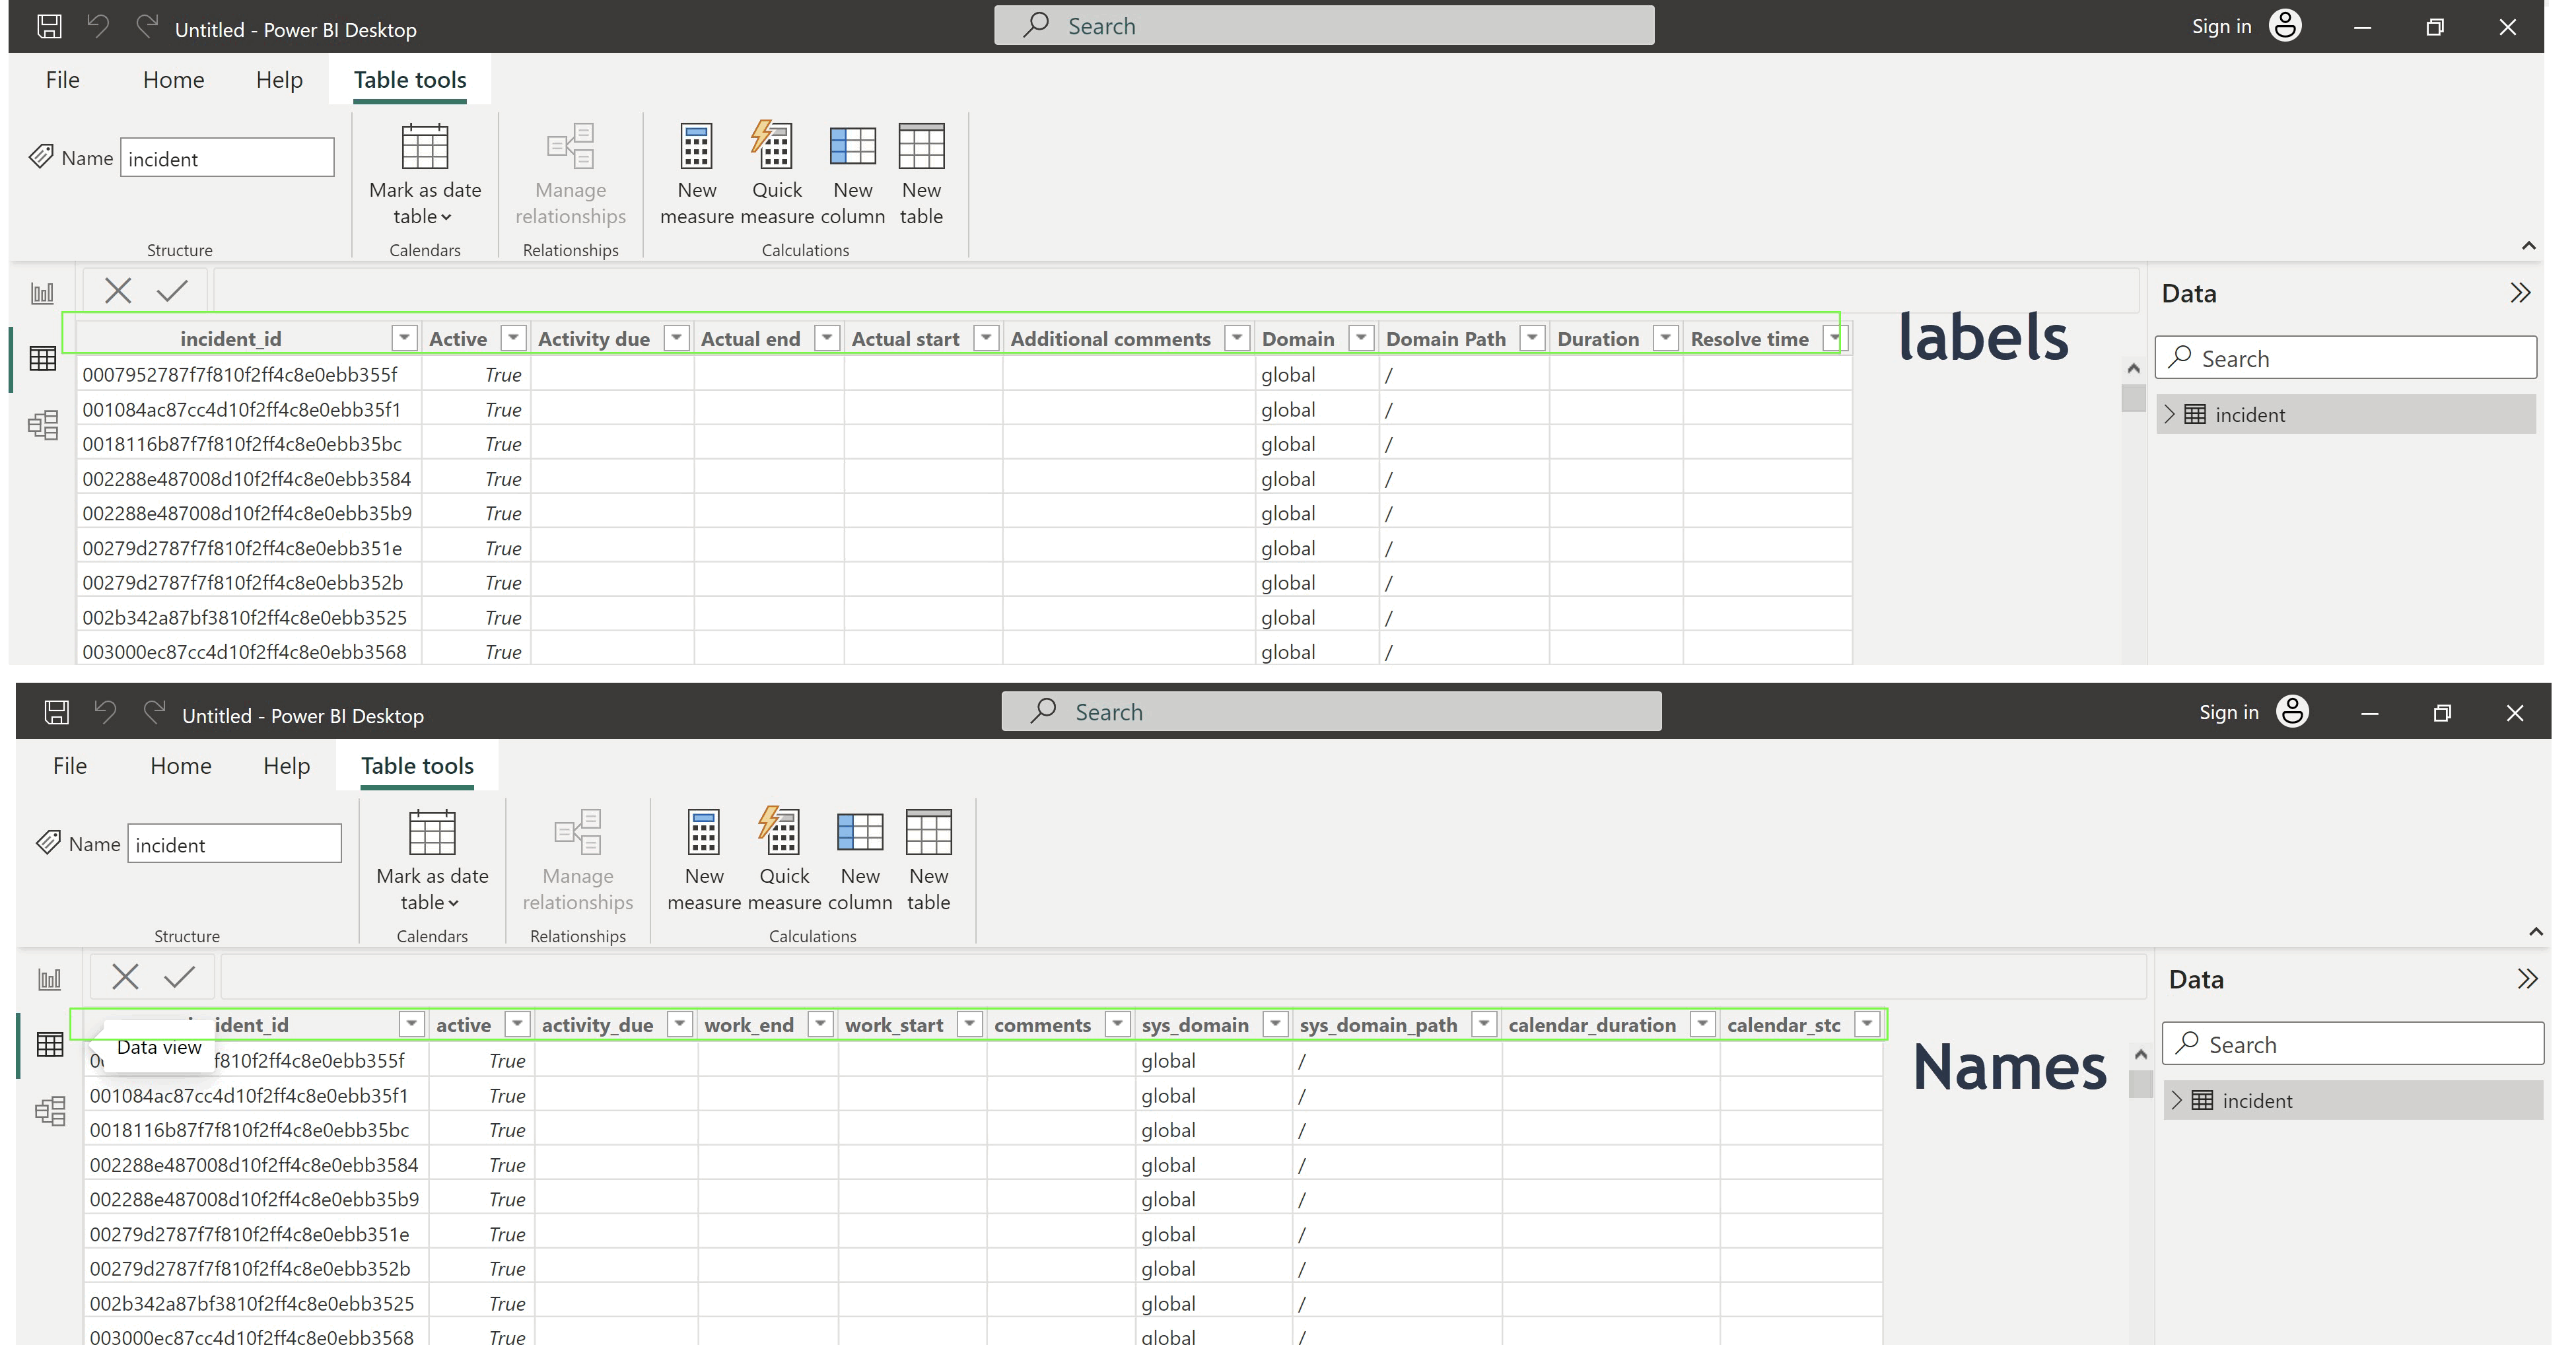This screenshot has height=1345, width=2576.
Task: Click New measure icon in top window
Action: coord(697,147)
